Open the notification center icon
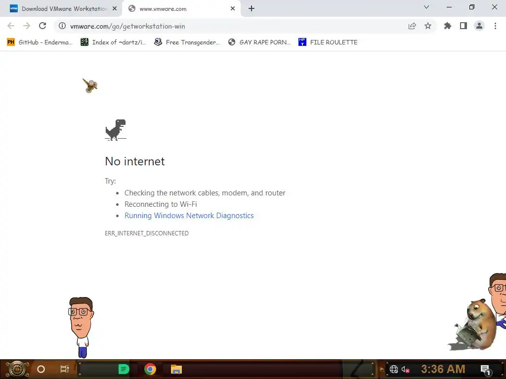 (x=485, y=369)
